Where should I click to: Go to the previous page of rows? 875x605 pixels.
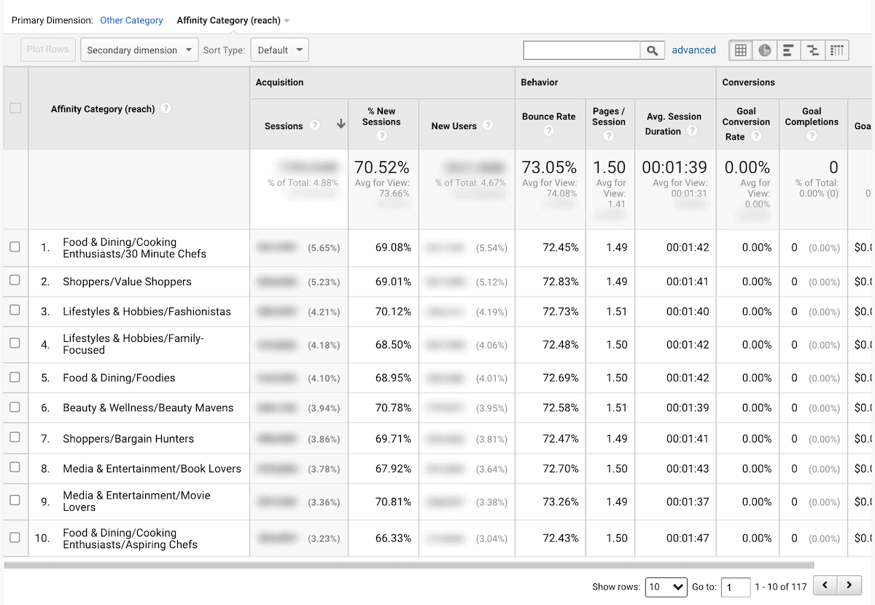pyautogui.click(x=825, y=585)
